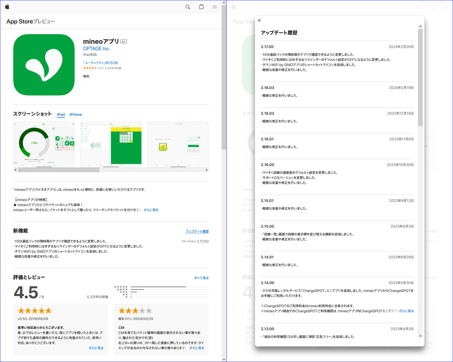Expand the 5-star review by c5 S2

(x=96, y=348)
